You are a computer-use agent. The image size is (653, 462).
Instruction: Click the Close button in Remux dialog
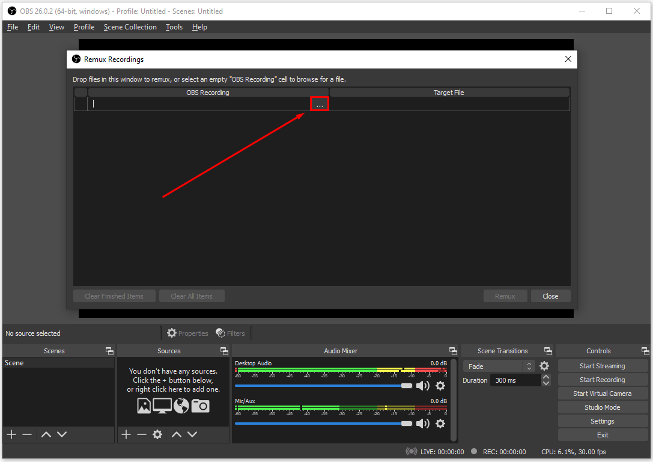coord(550,296)
